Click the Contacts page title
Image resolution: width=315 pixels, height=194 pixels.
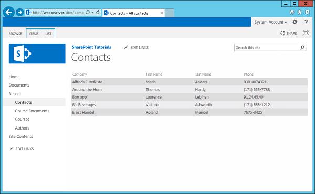click(x=91, y=57)
